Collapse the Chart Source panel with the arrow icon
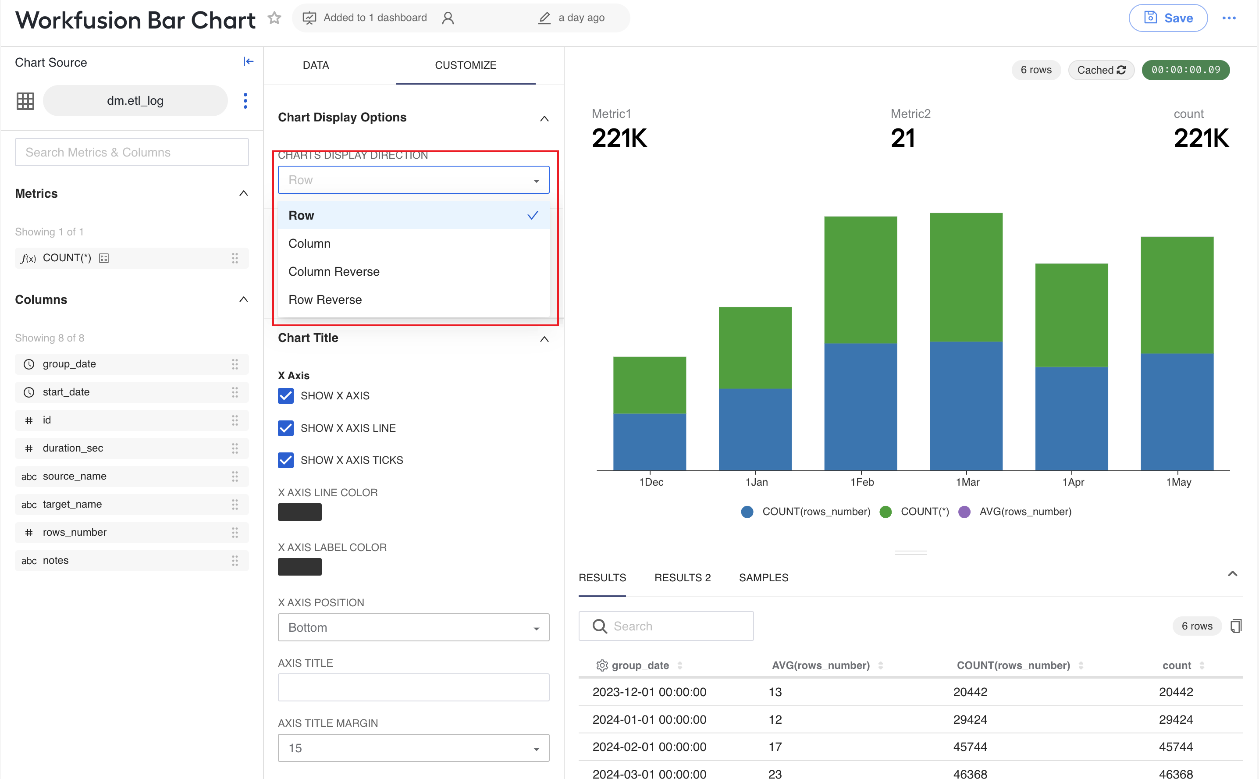The image size is (1259, 779). tap(248, 62)
